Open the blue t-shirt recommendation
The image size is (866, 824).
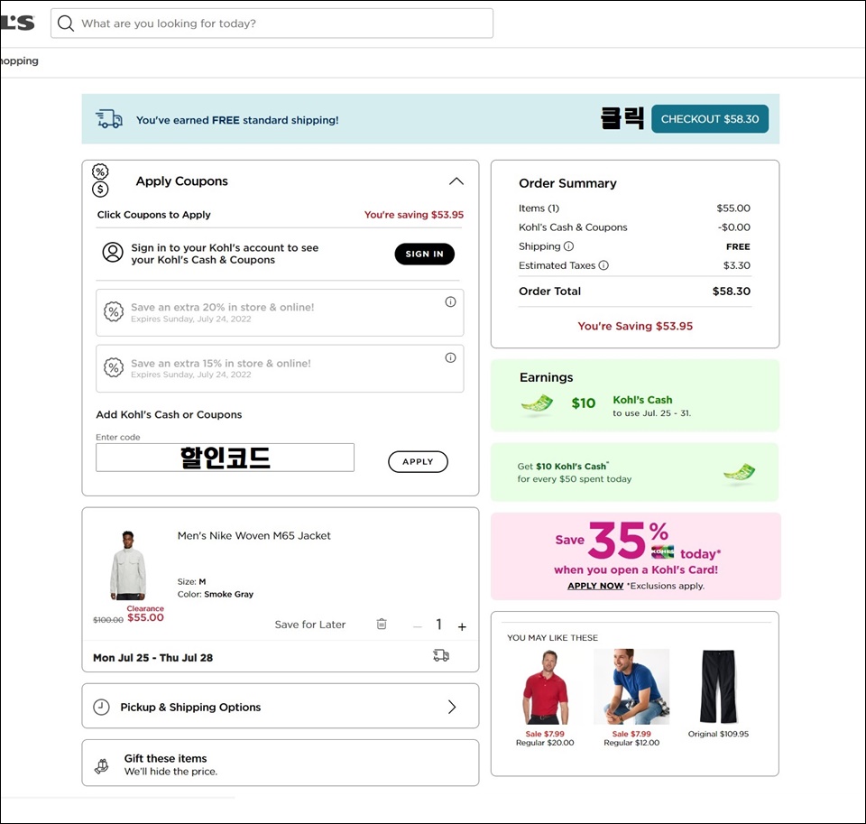pos(631,687)
